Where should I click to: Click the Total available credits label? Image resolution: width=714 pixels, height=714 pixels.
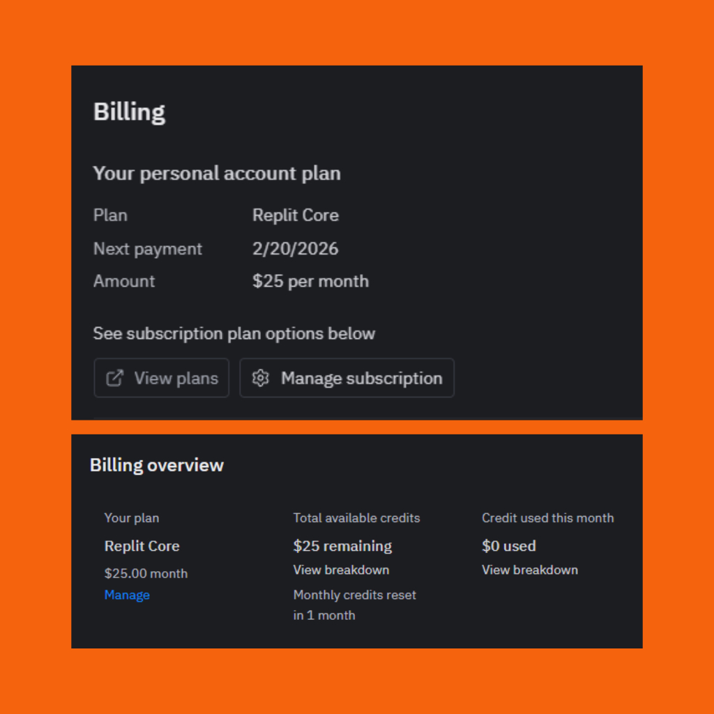pyautogui.click(x=356, y=518)
